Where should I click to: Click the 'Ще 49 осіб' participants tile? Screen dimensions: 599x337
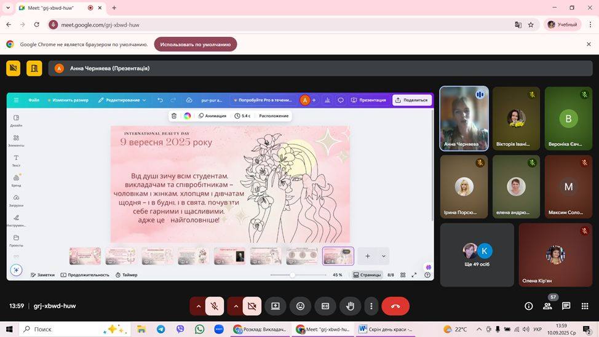tap(477, 255)
